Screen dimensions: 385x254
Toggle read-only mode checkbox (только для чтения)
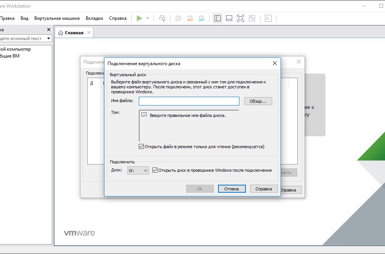tap(141, 147)
